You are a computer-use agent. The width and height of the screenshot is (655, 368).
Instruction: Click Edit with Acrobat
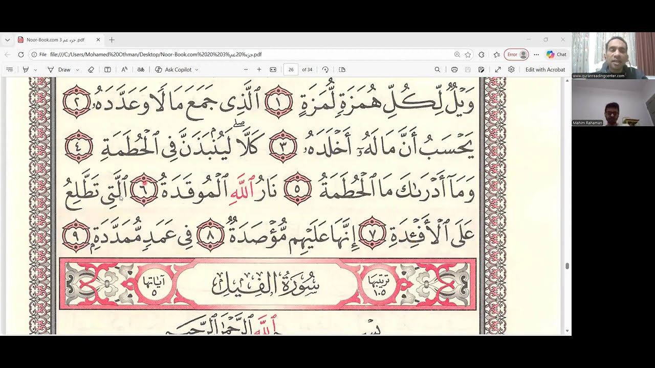(545, 70)
